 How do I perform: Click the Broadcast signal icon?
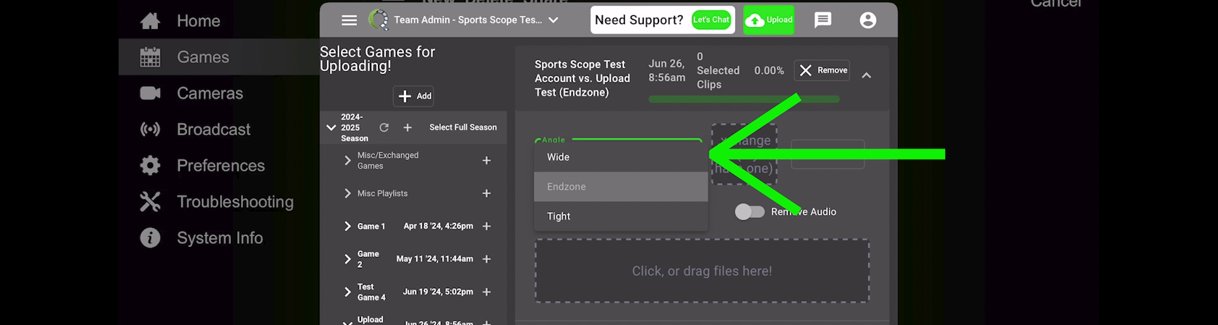tap(150, 129)
